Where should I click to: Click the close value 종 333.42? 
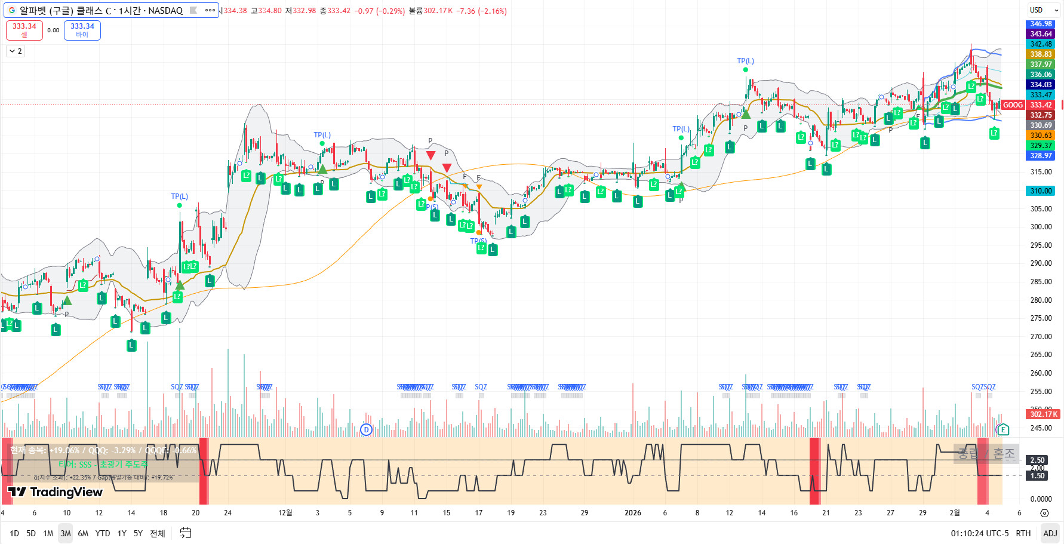pos(335,11)
